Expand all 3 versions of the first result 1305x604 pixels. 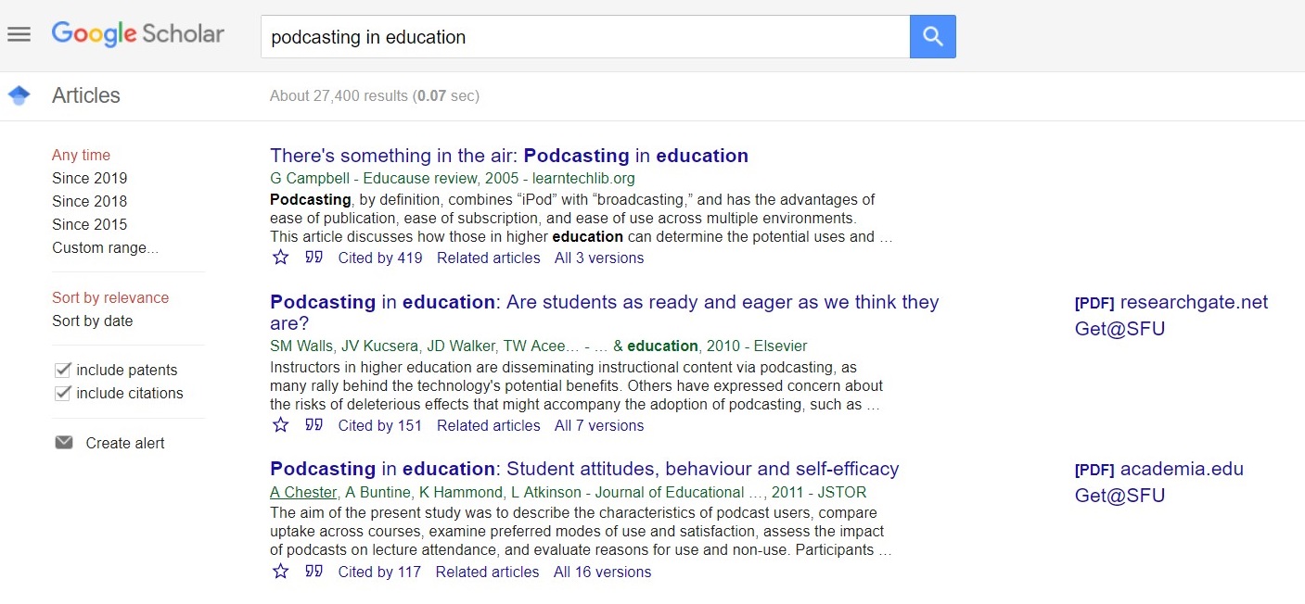point(598,258)
